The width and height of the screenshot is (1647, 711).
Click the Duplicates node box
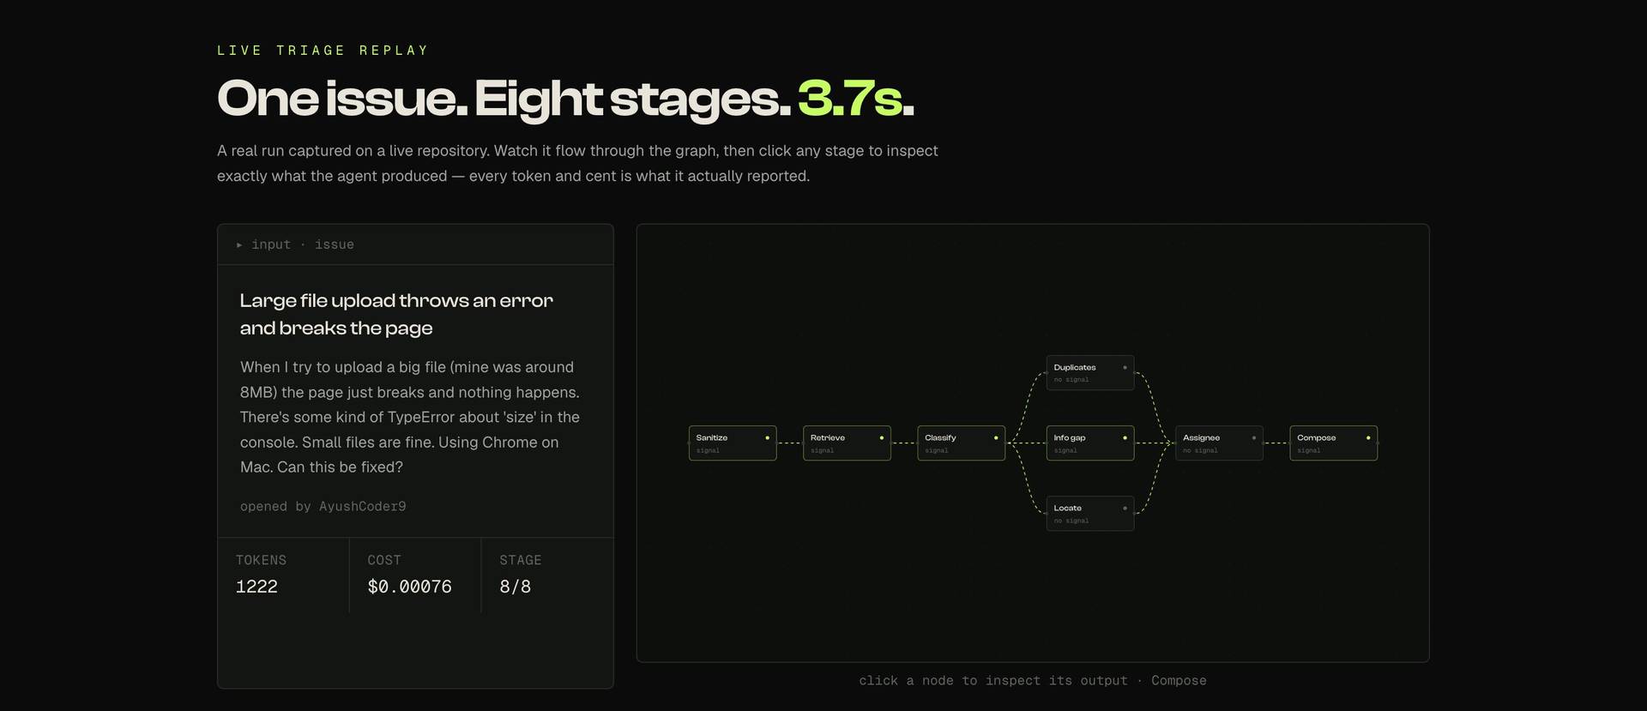coord(1090,372)
